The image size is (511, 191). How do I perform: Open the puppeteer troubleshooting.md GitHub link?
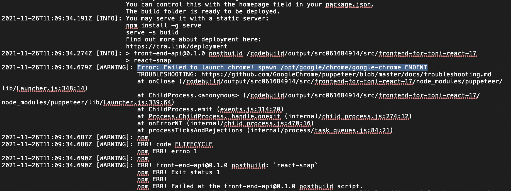click(x=346, y=74)
